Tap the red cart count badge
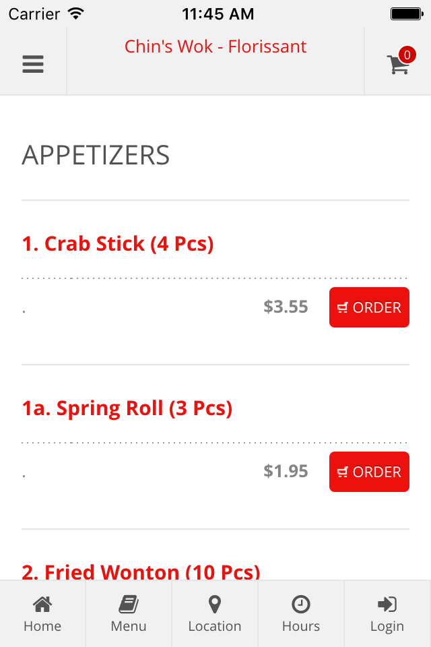 click(407, 55)
